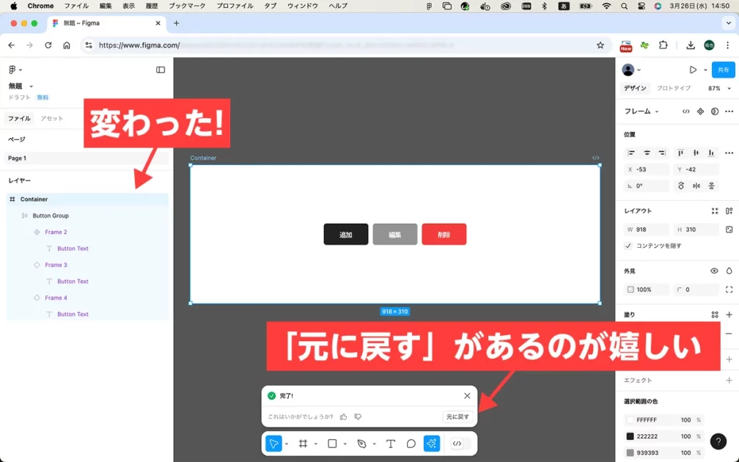Toggle the コンテンツを隠す checkbox
The height and width of the screenshot is (462, 739).
(x=628, y=246)
